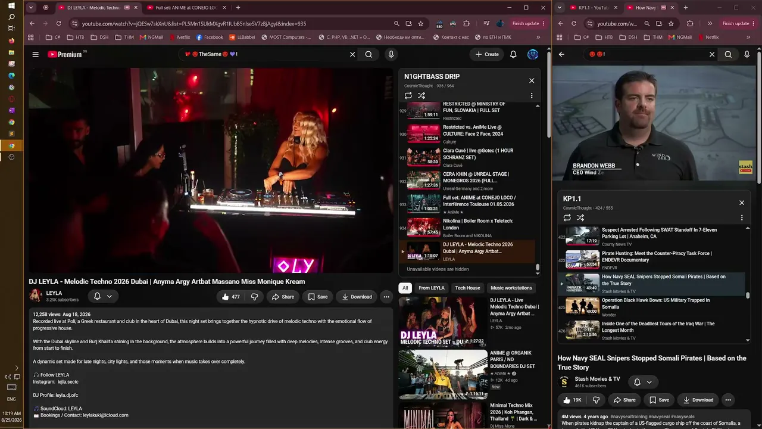Focus the search box in left YouTube window
762x429 pixels.
click(268, 54)
